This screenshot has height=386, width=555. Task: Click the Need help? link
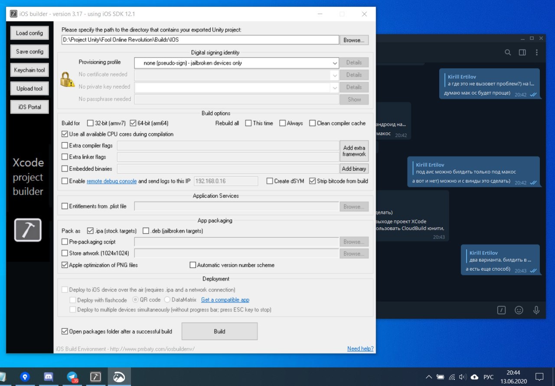click(360, 349)
